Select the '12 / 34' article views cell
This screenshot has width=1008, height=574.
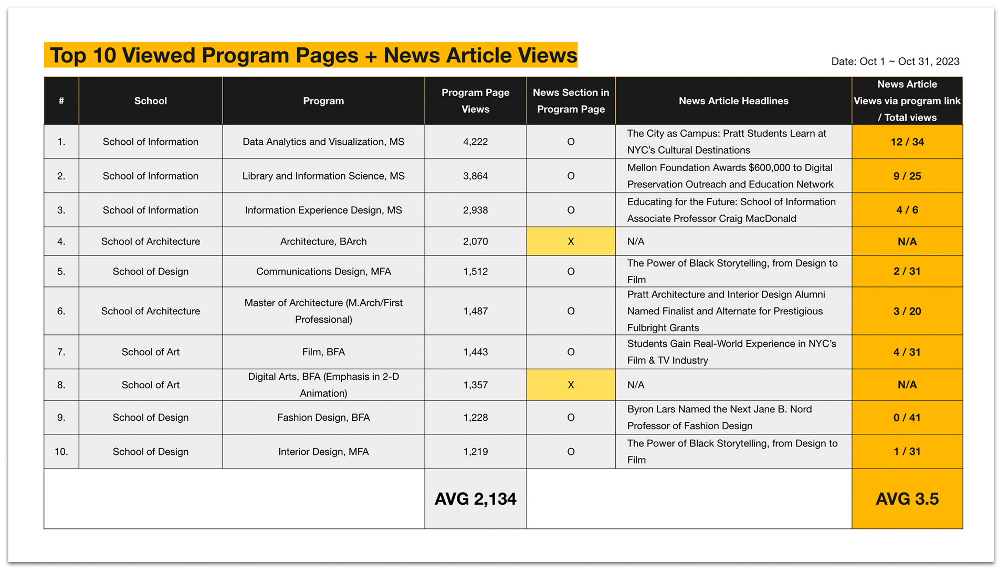(x=907, y=142)
